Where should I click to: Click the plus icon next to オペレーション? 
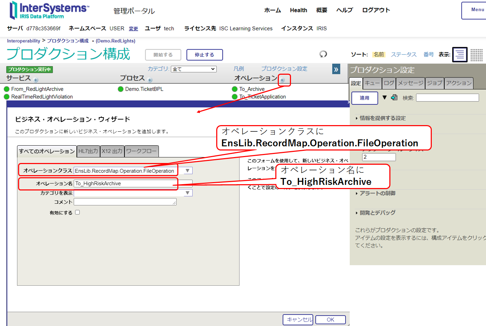pyautogui.click(x=282, y=80)
